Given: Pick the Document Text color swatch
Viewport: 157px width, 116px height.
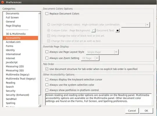Looking at the screenshot, I should (x=117, y=30).
